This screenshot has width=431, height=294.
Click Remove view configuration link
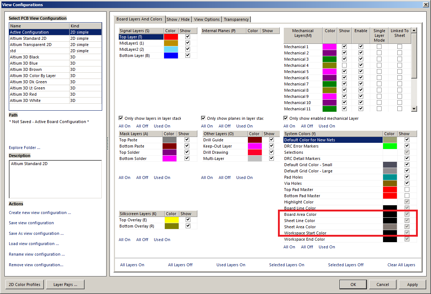[36, 265]
